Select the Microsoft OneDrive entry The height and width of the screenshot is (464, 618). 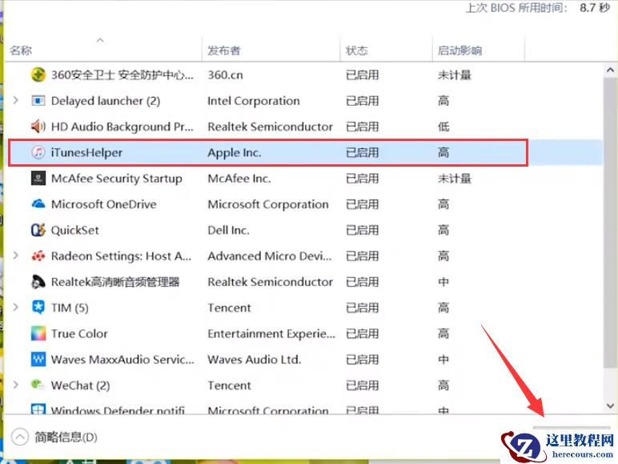103,204
